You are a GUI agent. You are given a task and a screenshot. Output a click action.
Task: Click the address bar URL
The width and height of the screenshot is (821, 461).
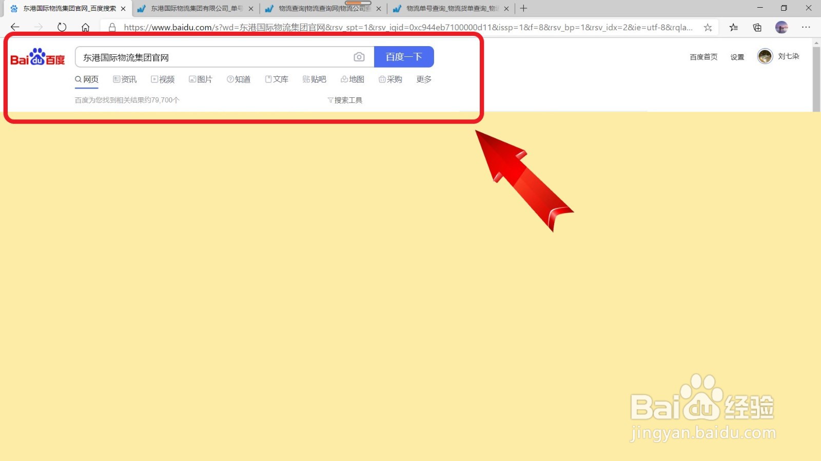pyautogui.click(x=408, y=27)
